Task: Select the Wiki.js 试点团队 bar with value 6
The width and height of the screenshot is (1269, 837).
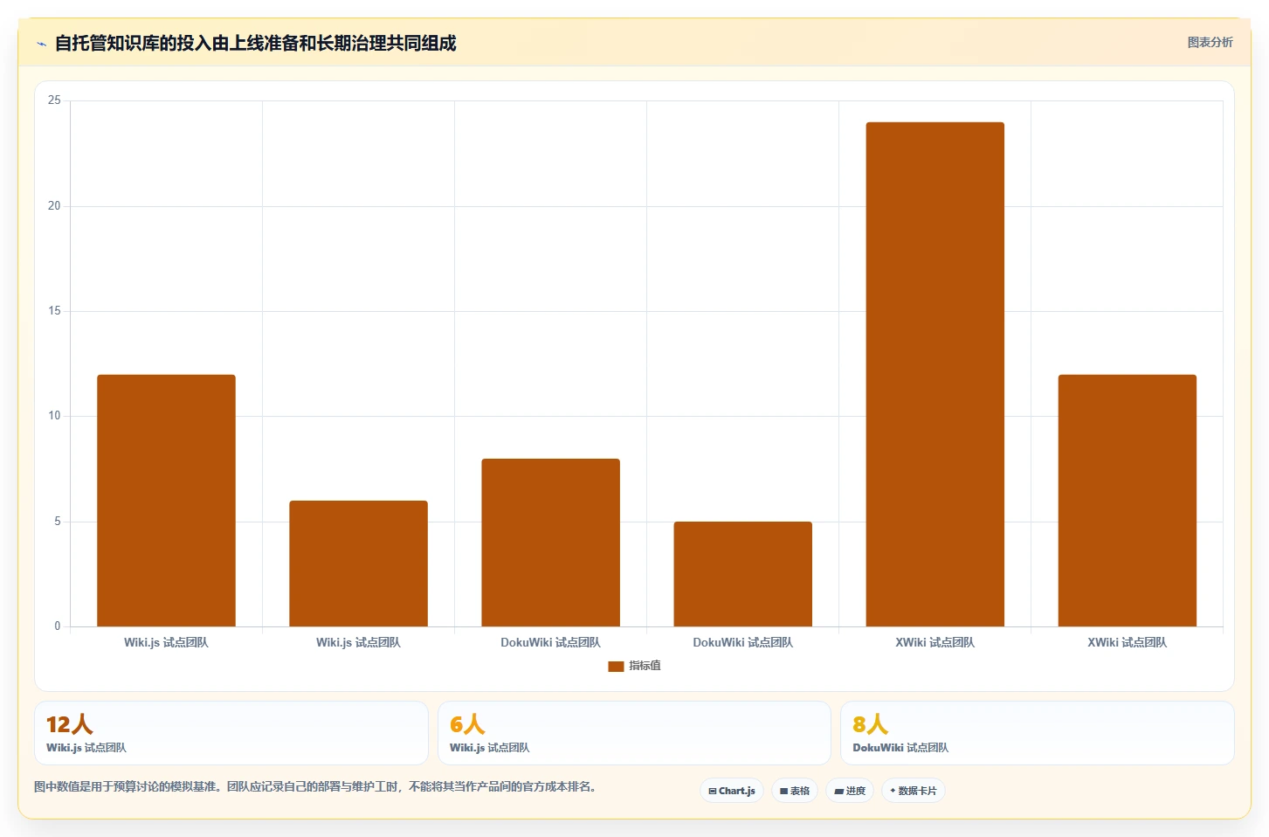Action: tap(358, 564)
